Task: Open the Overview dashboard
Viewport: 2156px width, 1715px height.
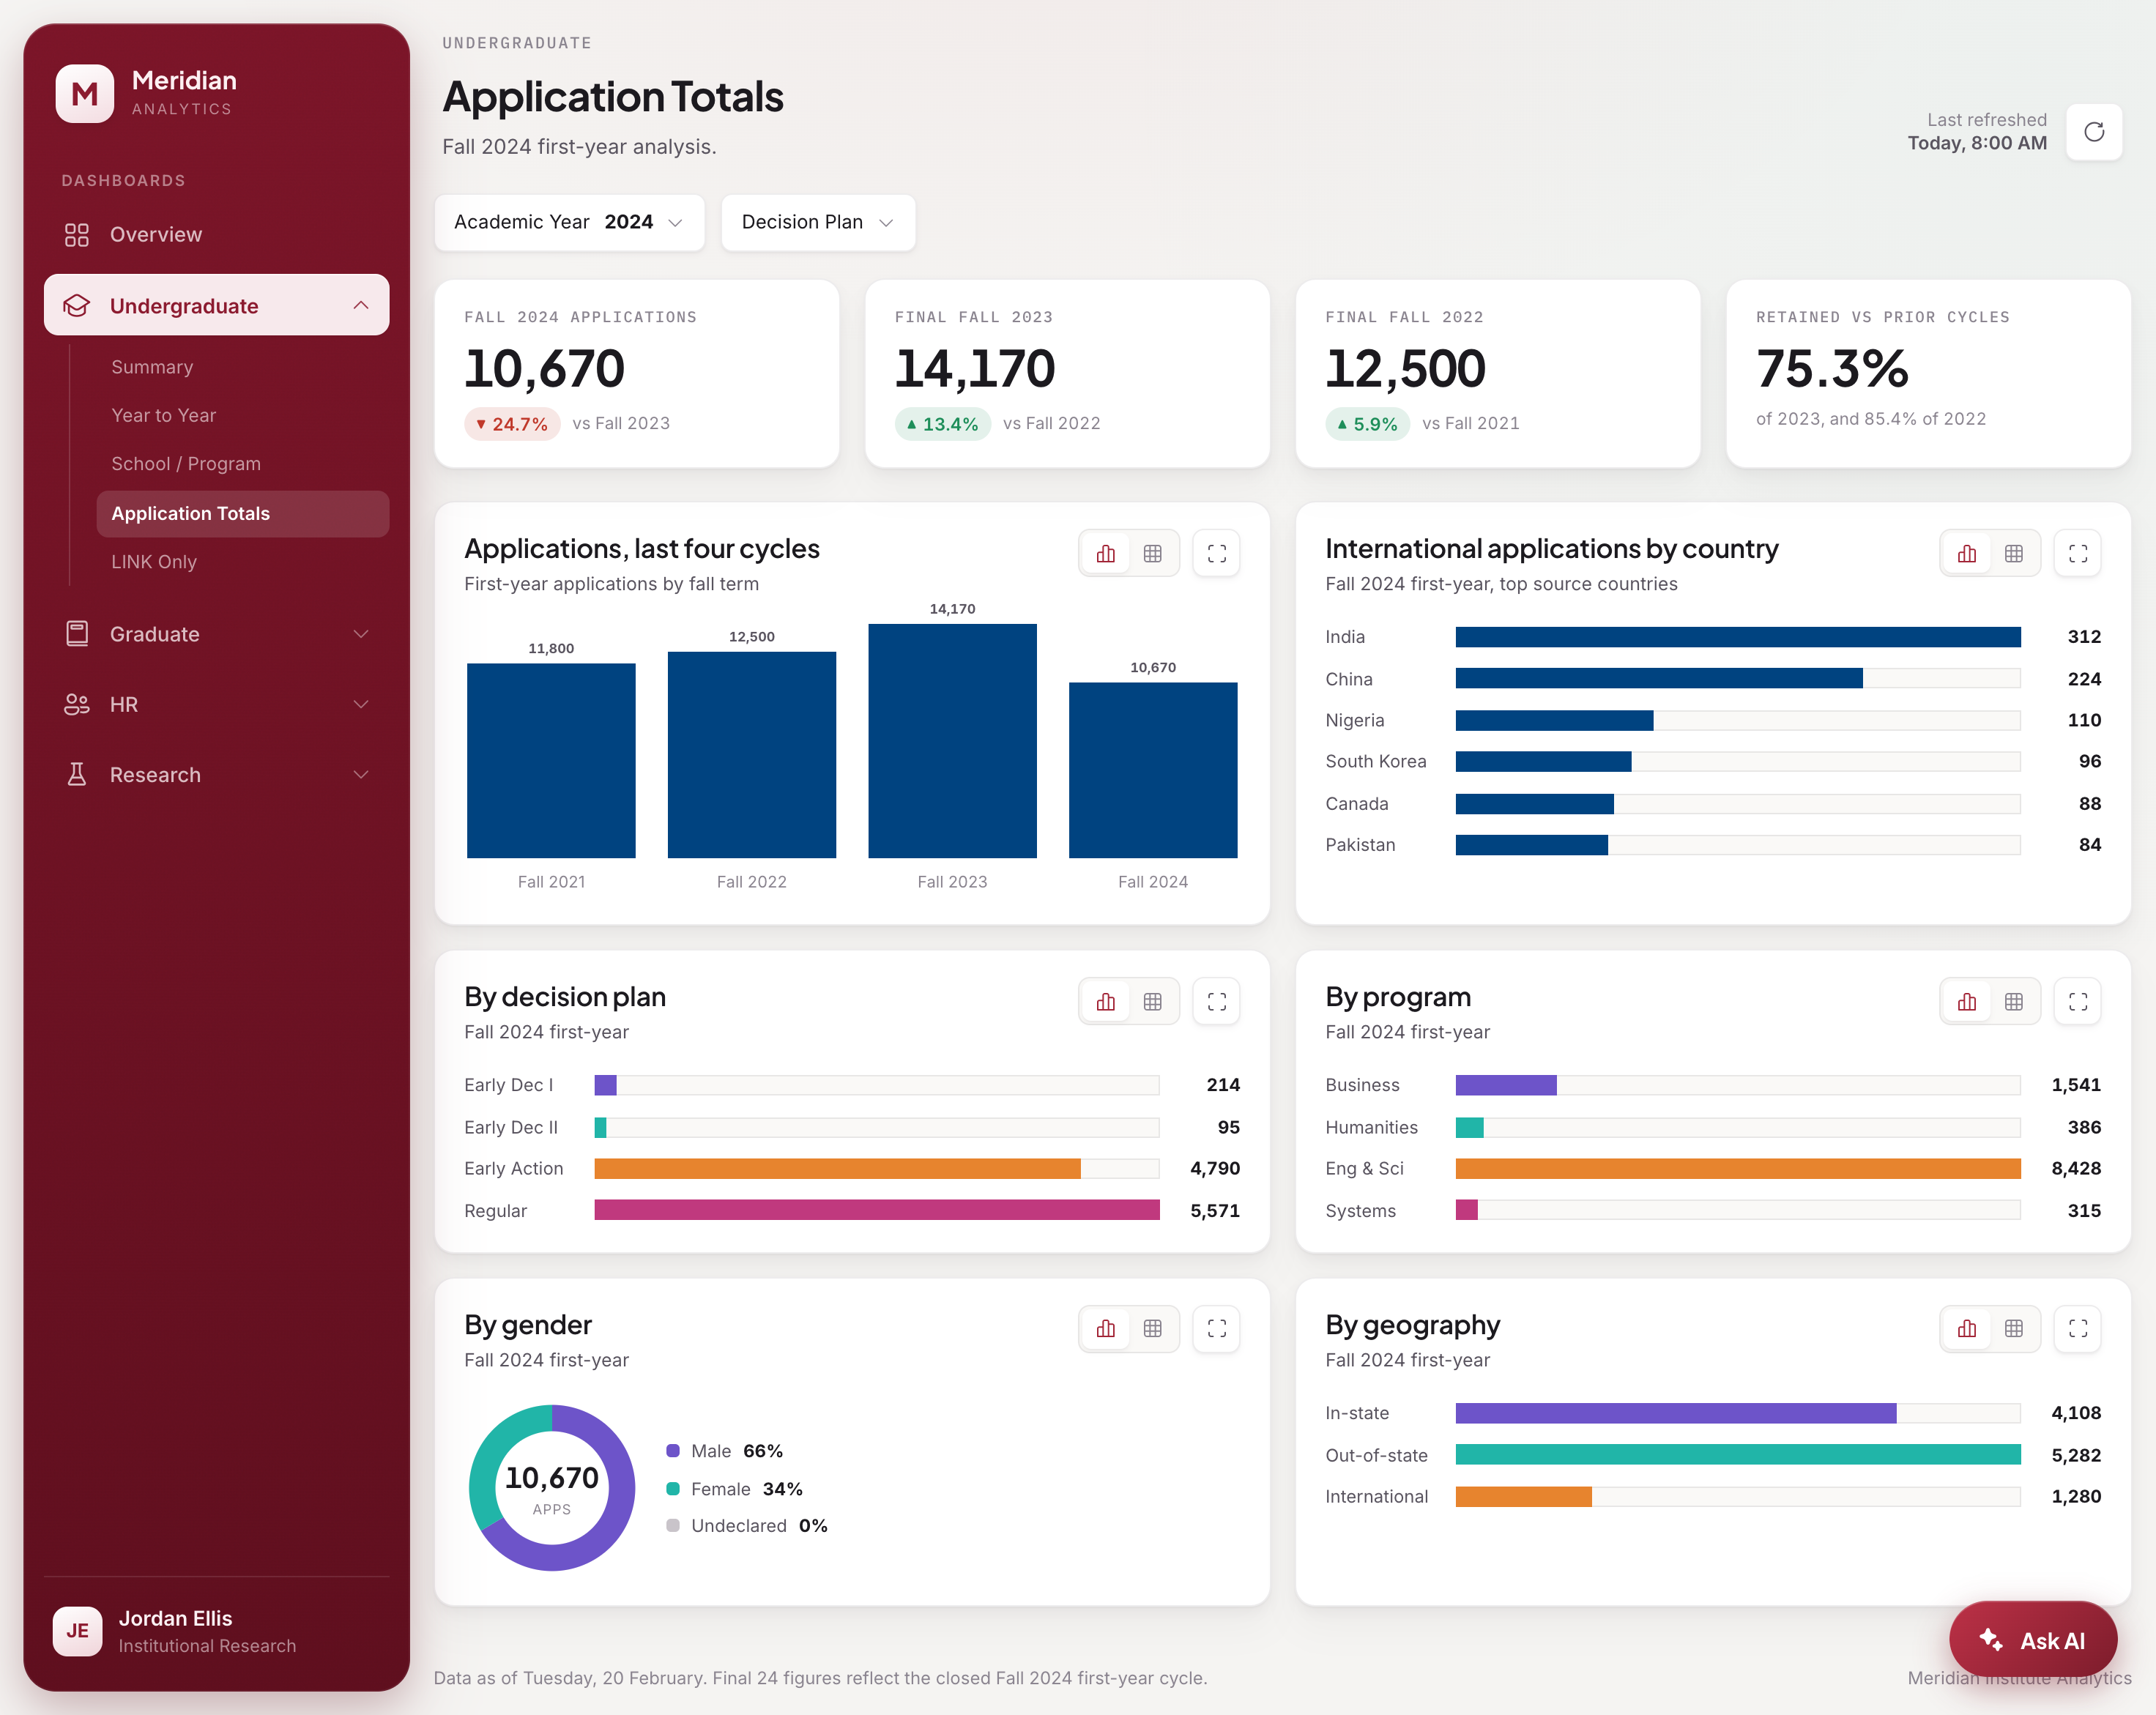Action: pyautogui.click(x=216, y=235)
